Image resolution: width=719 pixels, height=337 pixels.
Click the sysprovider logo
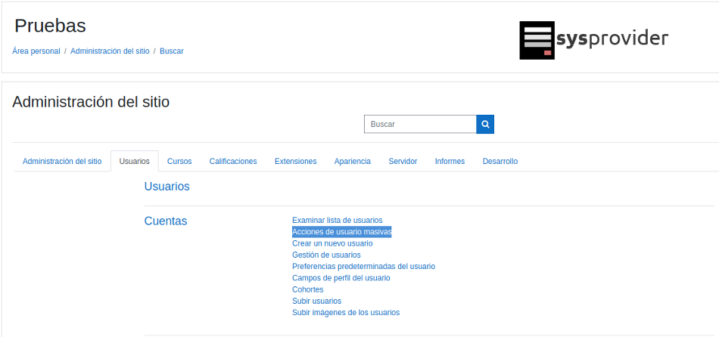click(593, 40)
